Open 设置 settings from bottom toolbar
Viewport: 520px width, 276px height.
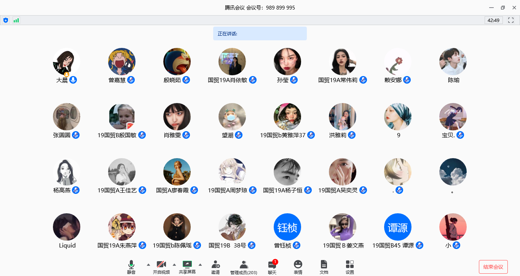tap(350, 267)
